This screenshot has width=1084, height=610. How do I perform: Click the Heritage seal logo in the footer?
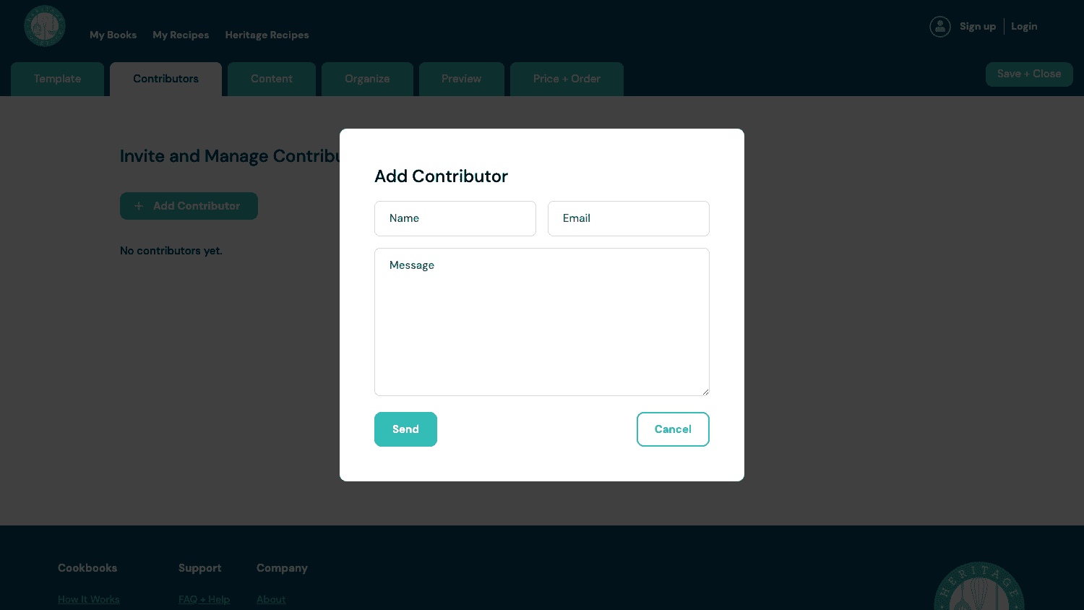[x=978, y=585]
